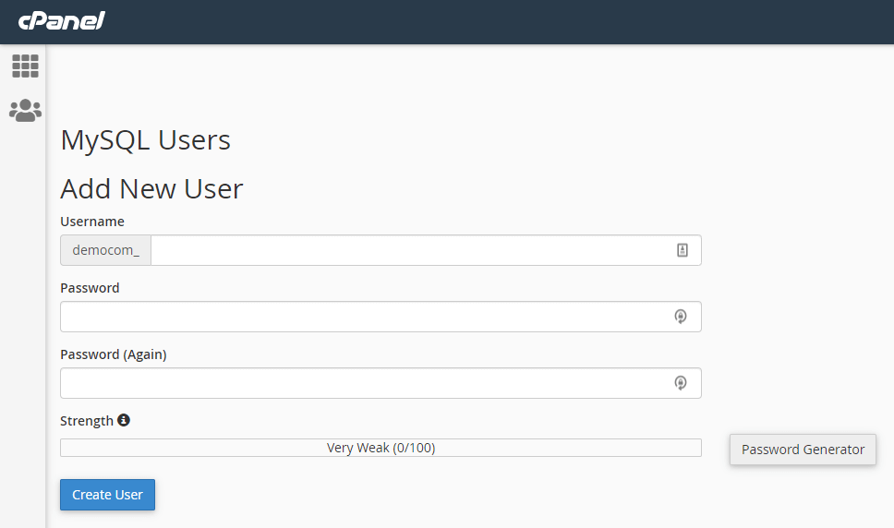Click into the Password input box
The height and width of the screenshot is (528, 894).
tap(365, 317)
